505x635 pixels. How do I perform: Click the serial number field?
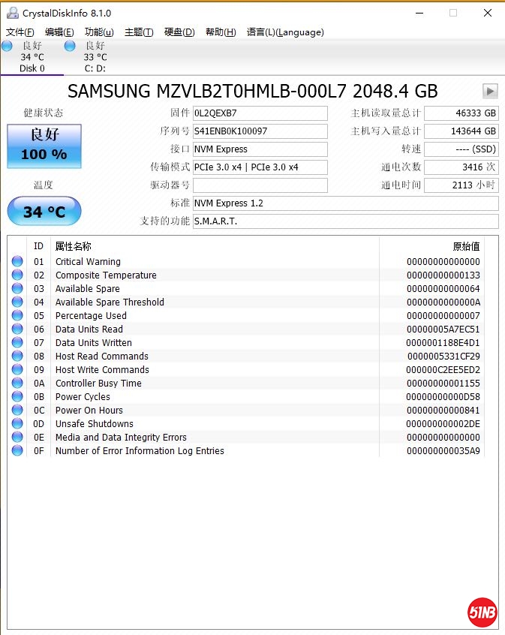click(260, 131)
